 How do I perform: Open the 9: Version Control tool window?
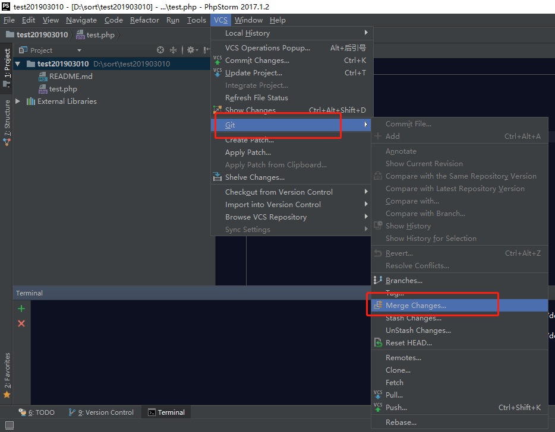(101, 412)
